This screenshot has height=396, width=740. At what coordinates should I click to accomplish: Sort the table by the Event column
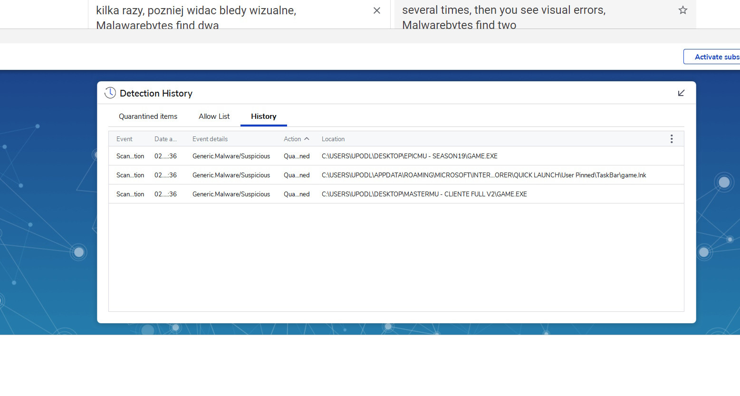coord(125,139)
